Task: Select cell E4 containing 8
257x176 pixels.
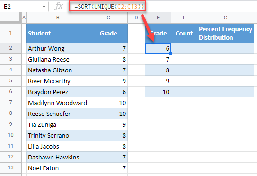Action: (158, 70)
